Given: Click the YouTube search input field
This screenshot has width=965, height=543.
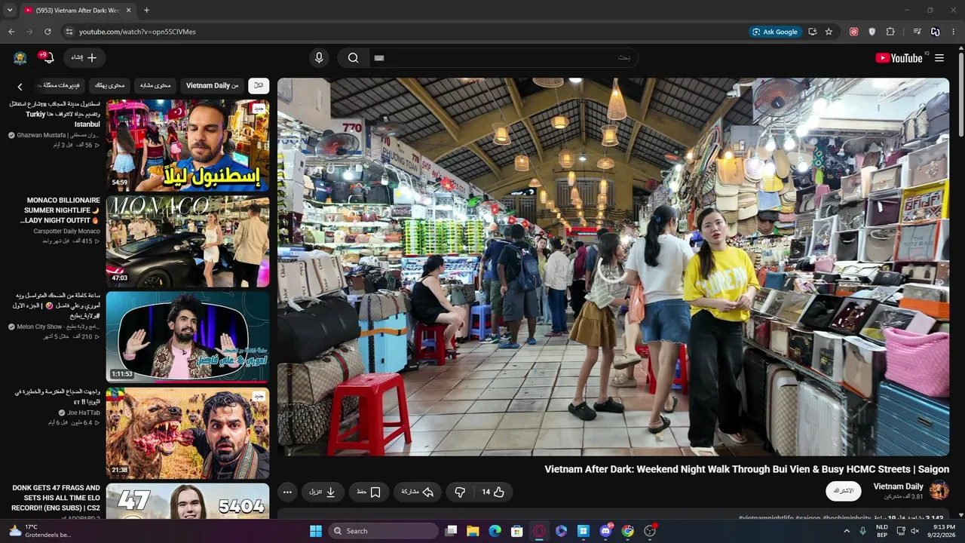Looking at the screenshot, I should [502, 58].
